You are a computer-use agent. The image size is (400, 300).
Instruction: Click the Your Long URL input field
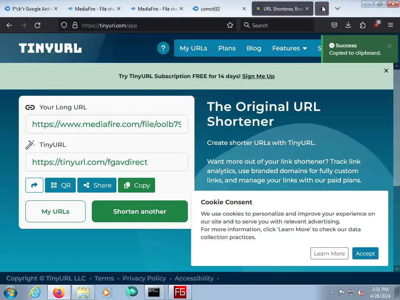107,124
